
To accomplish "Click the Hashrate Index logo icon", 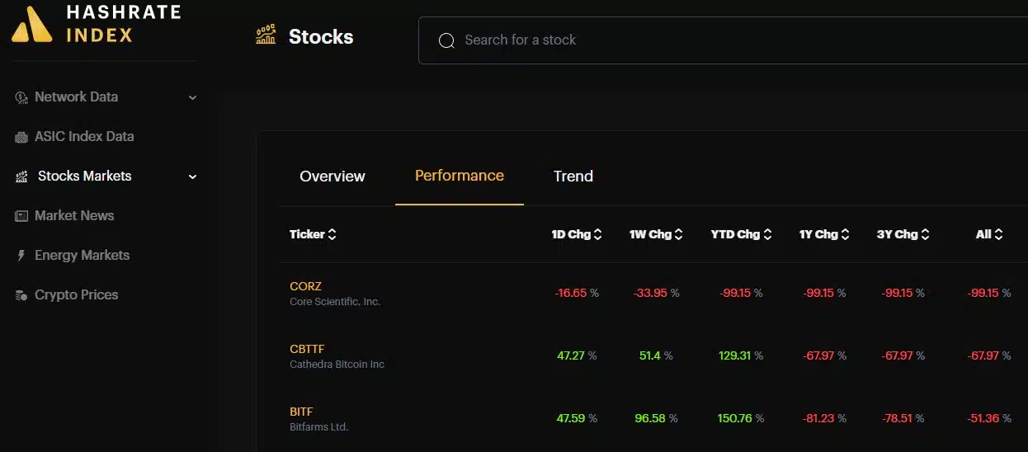I will pyautogui.click(x=32, y=24).
